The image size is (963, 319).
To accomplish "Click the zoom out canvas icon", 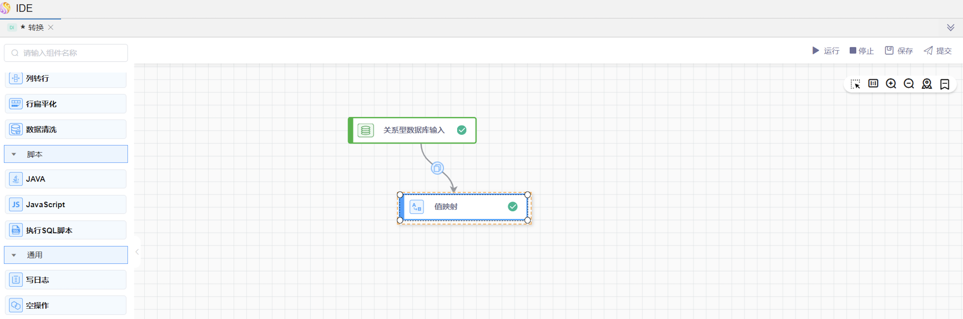I will tap(909, 84).
